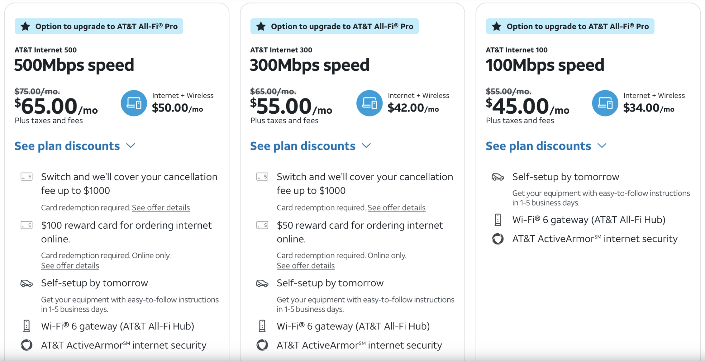Expand See plan discounts for 500Mbps plan
This screenshot has height=361, width=705.
pos(75,146)
